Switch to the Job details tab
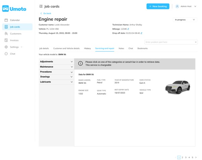 tap(44, 49)
